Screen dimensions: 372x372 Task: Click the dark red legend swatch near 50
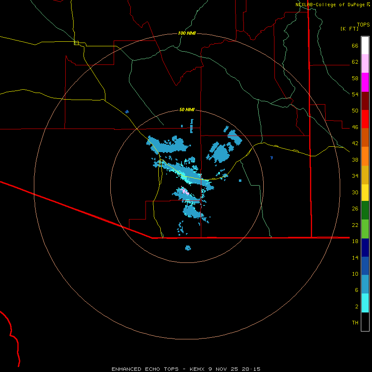point(365,101)
